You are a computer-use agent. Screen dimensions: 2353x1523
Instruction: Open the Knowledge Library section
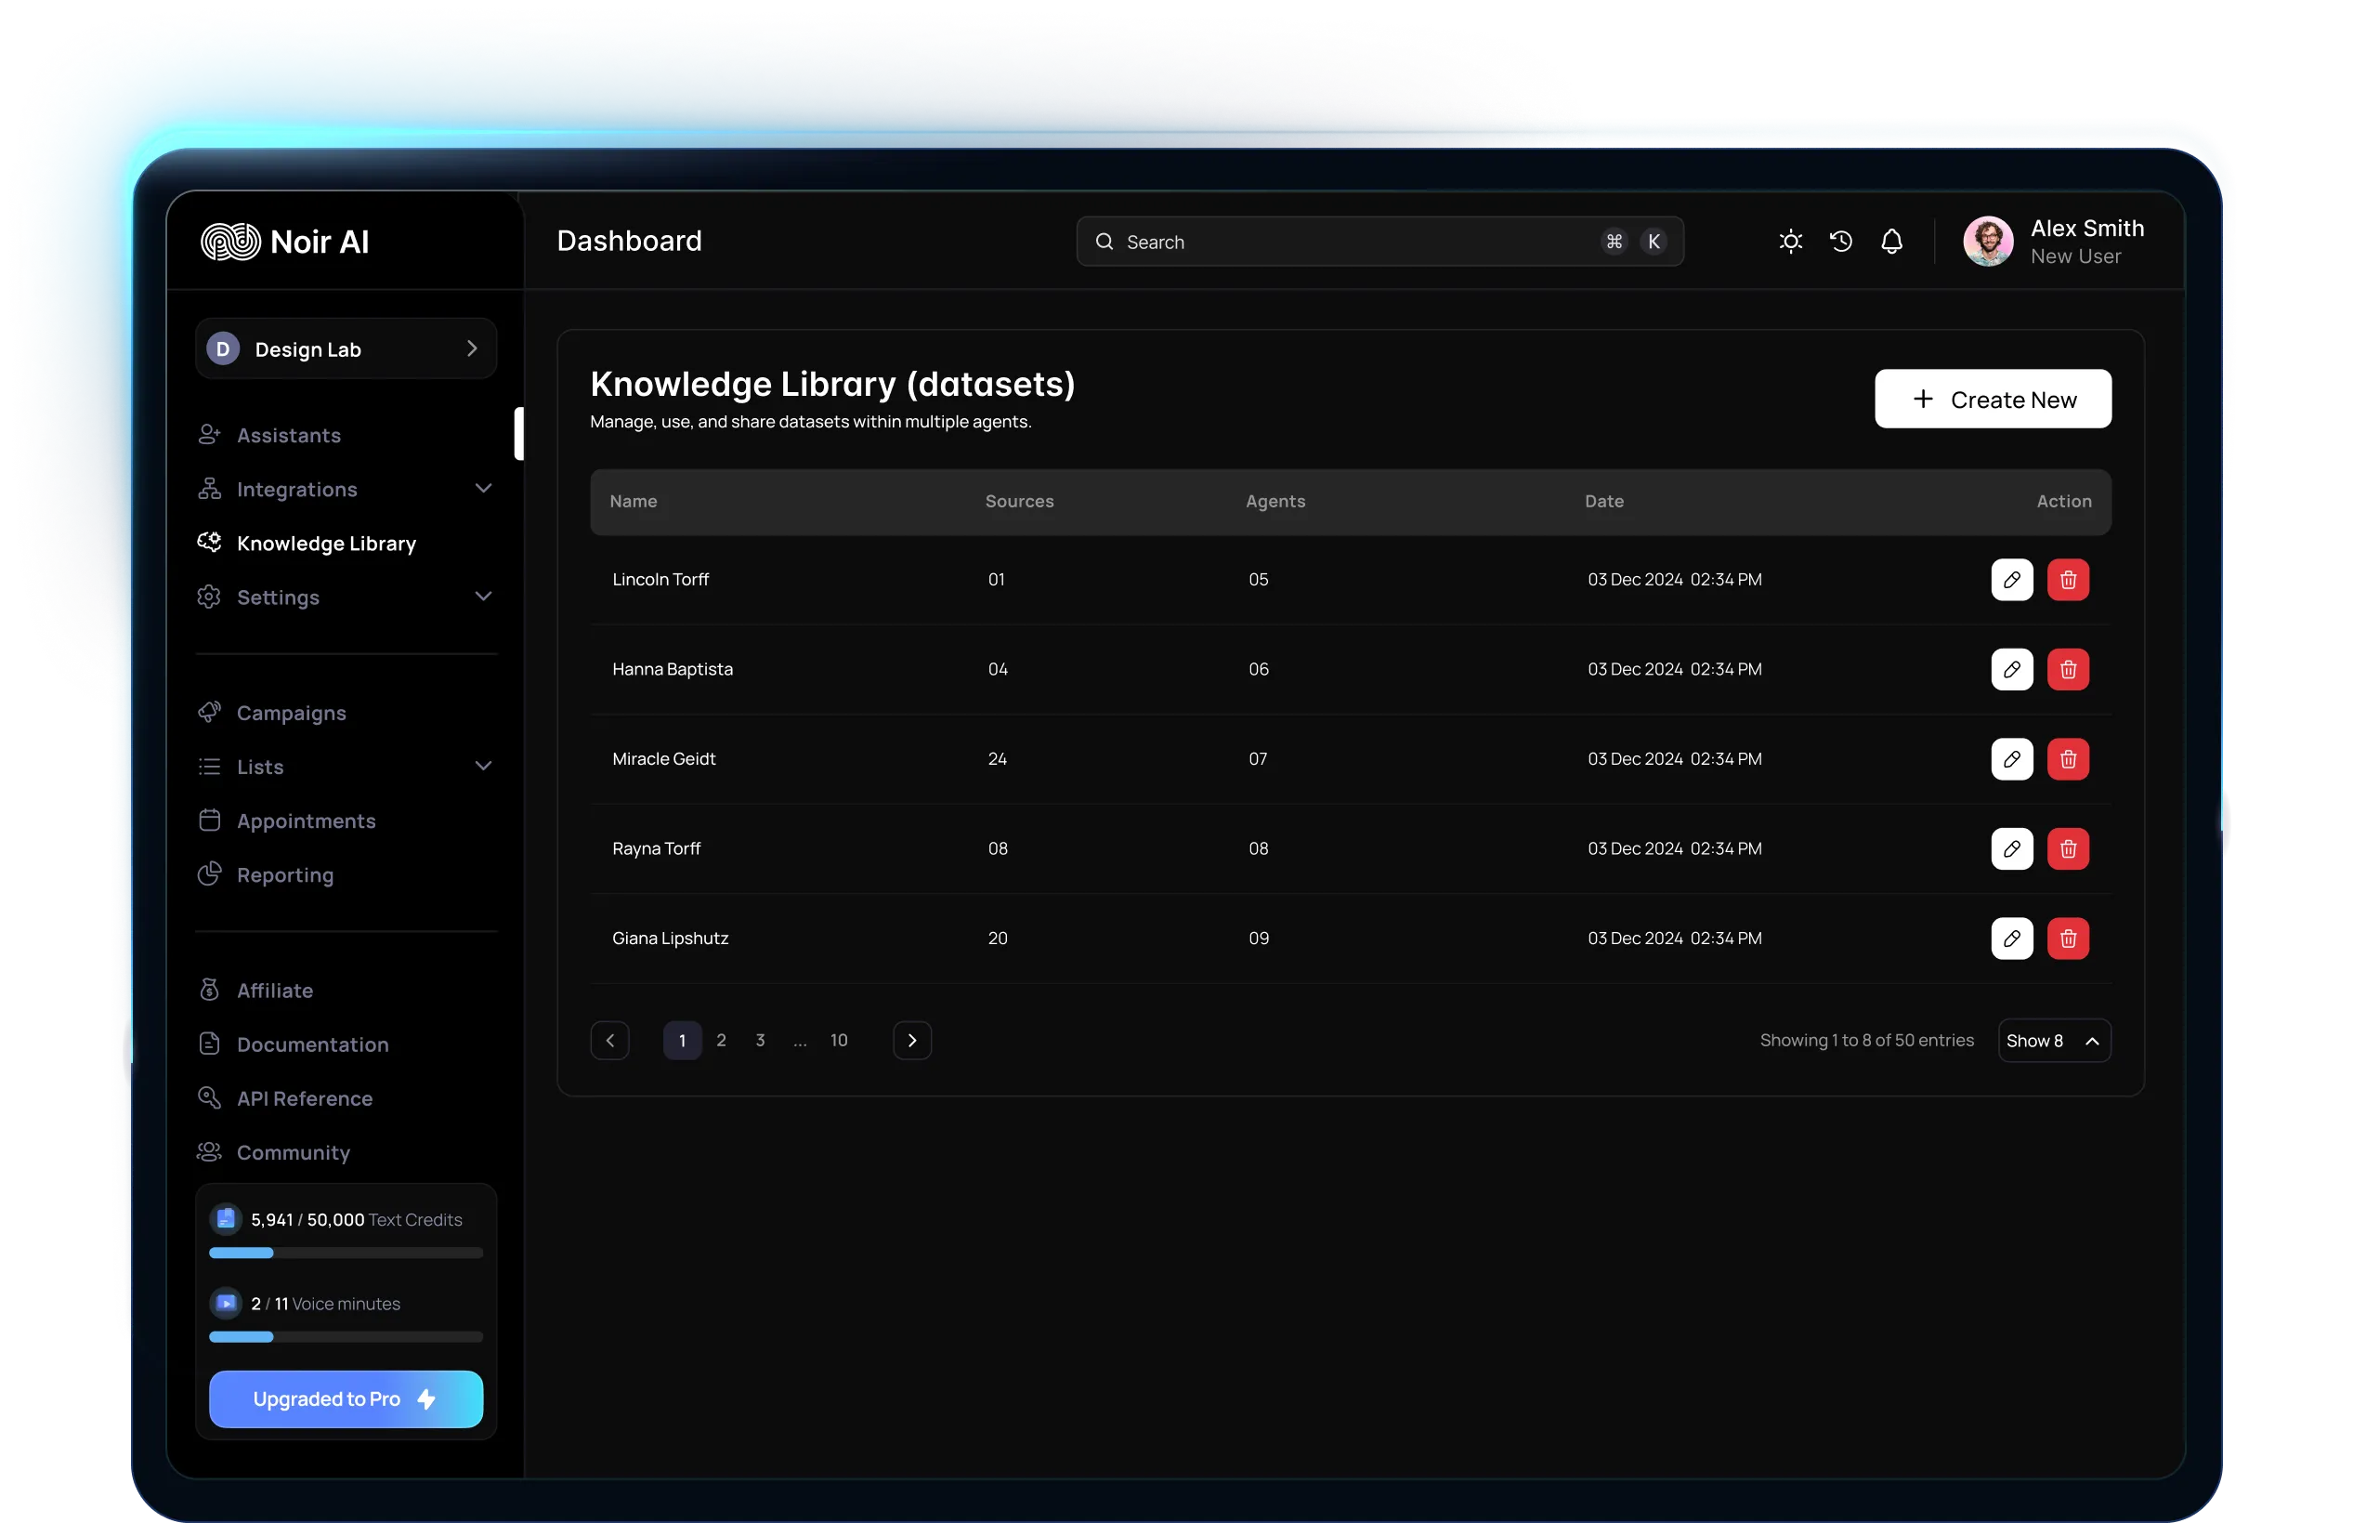click(x=326, y=542)
